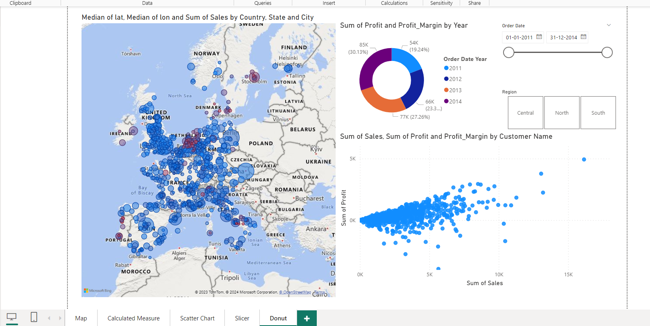Filter region by Central
The image size is (650, 326).
point(526,113)
